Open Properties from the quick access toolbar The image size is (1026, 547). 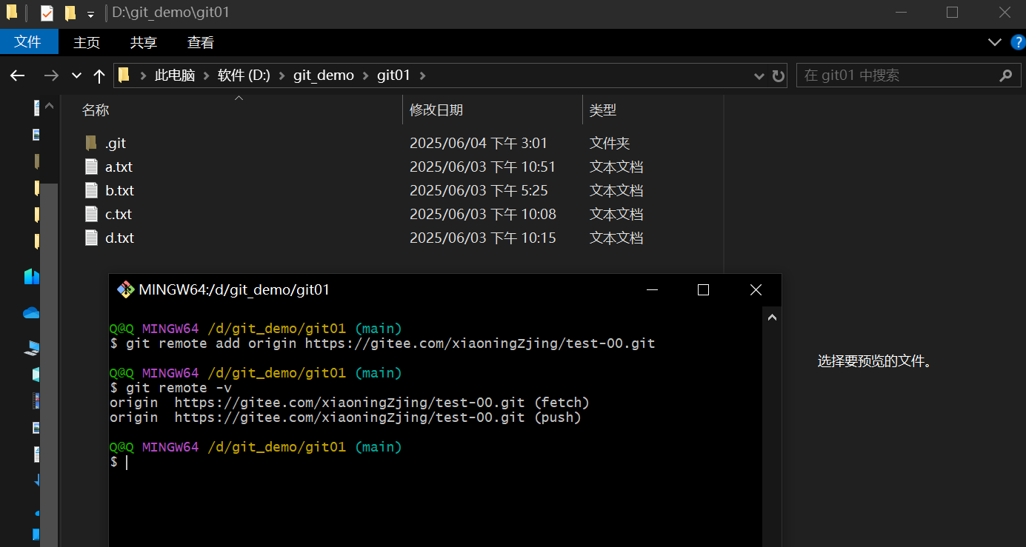tap(47, 13)
